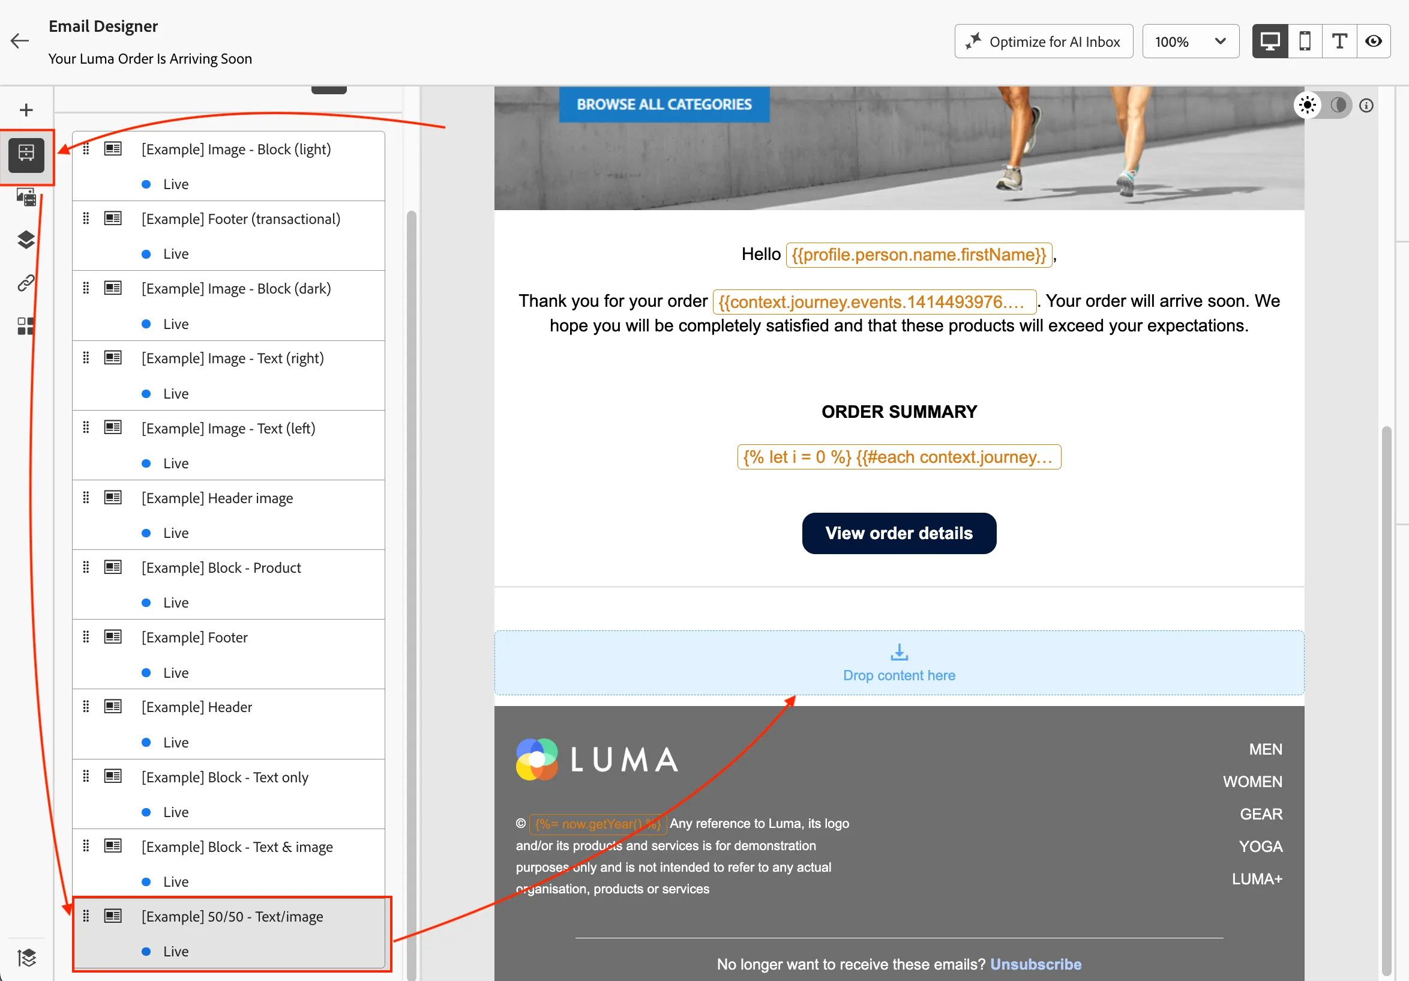Click fragment icon beside plain [Example] Header
This screenshot has height=981, width=1409.
coord(113,707)
